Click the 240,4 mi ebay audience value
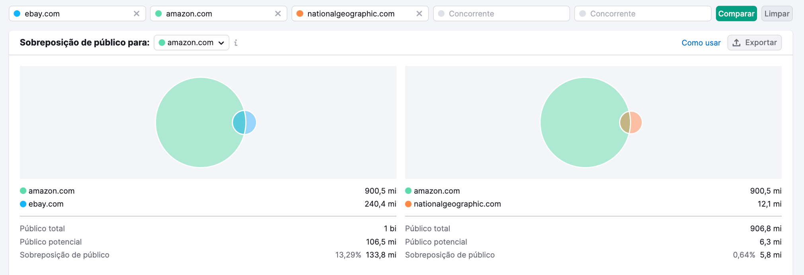Viewport: 804px width, 275px height. point(381,204)
